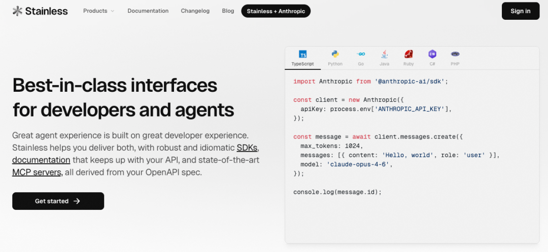
Task: Select the C# hexagon icon
Action: coord(432,54)
